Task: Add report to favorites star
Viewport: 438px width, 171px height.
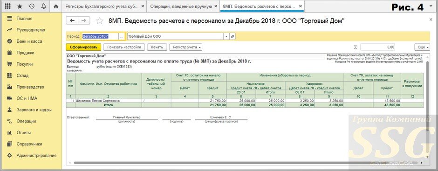Action: point(99,21)
